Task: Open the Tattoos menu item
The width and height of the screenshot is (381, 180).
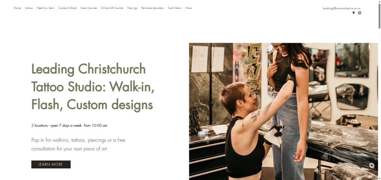Action: 29,8
